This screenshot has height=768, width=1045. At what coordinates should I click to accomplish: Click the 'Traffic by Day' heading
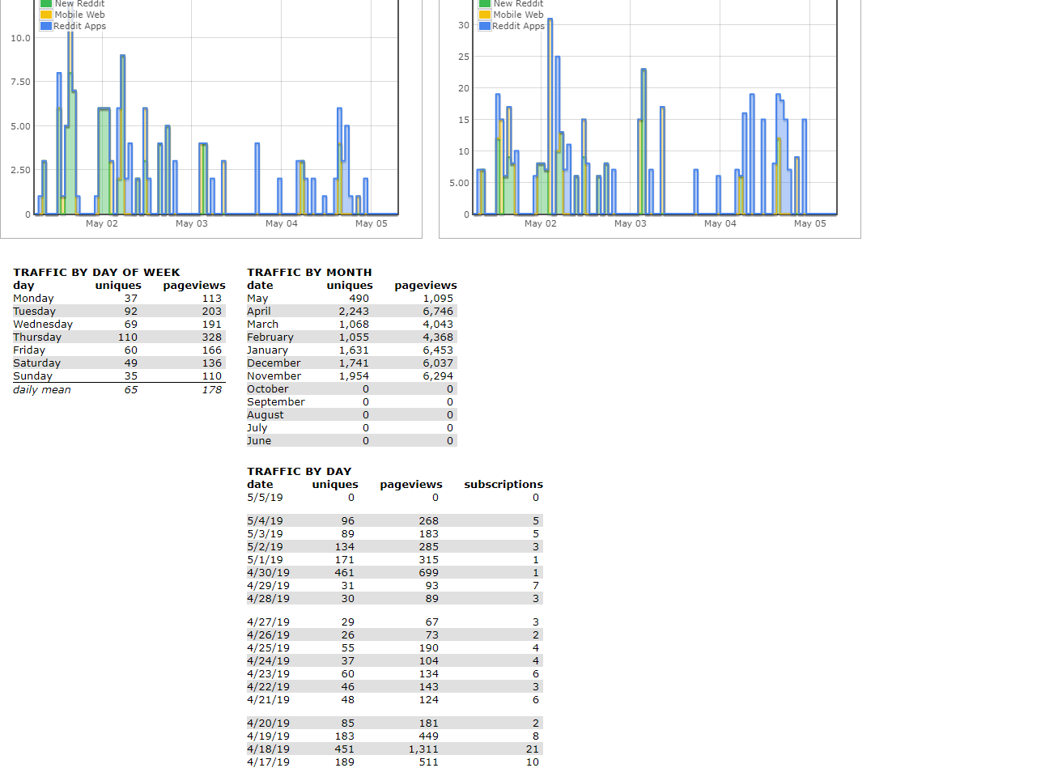(x=299, y=472)
